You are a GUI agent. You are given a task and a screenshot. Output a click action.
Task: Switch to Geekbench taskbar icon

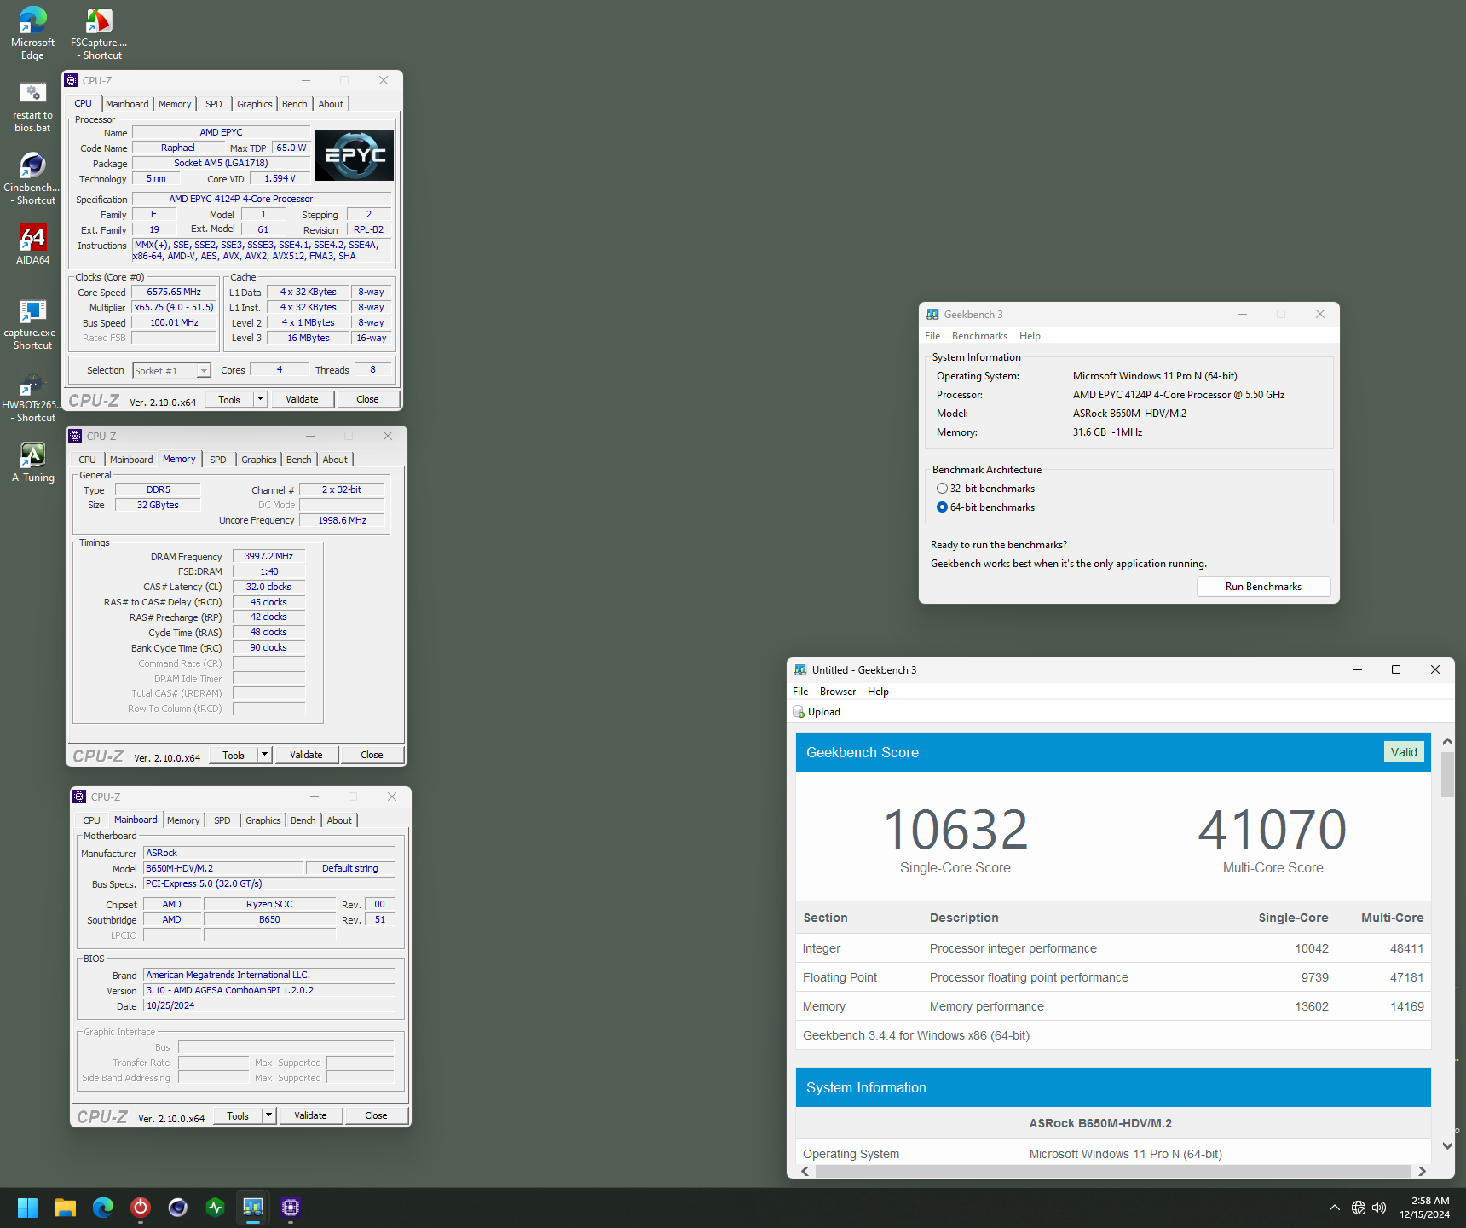point(253,1208)
